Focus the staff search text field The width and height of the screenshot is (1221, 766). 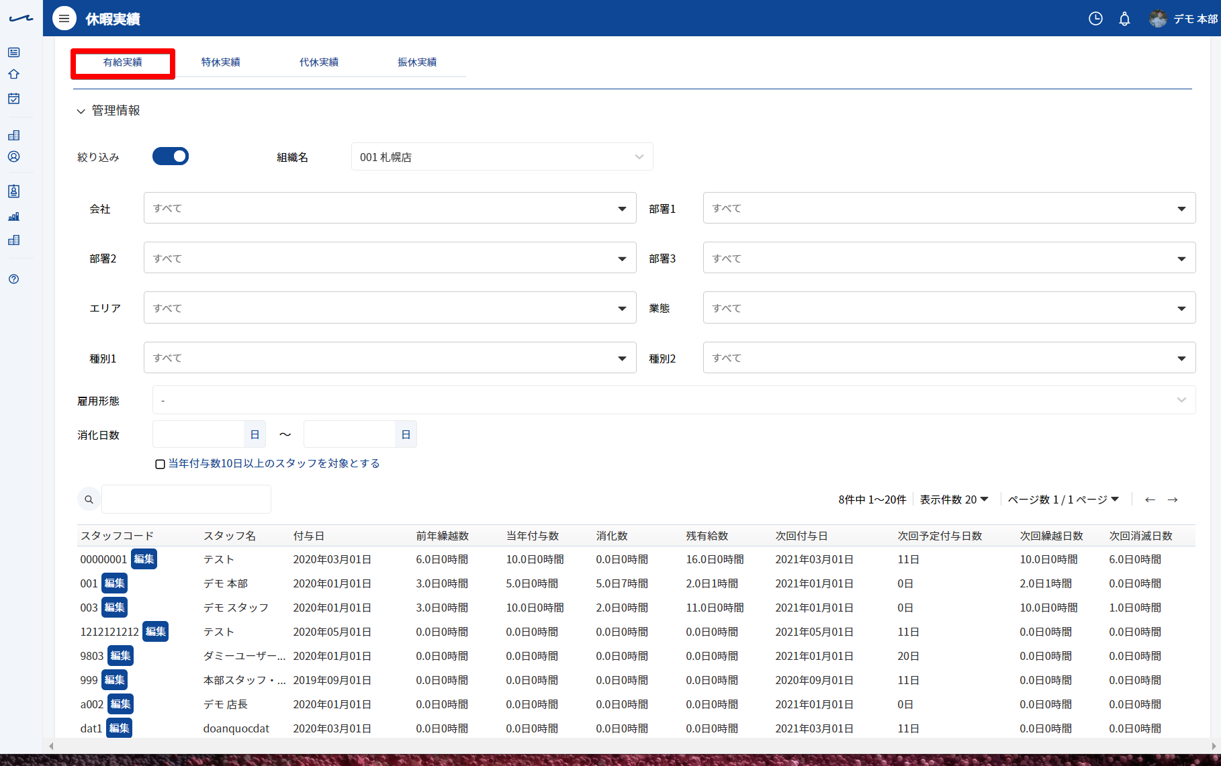[186, 499]
